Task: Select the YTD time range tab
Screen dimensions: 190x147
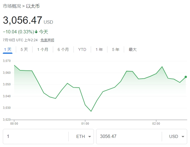Action: [x=82, y=49]
